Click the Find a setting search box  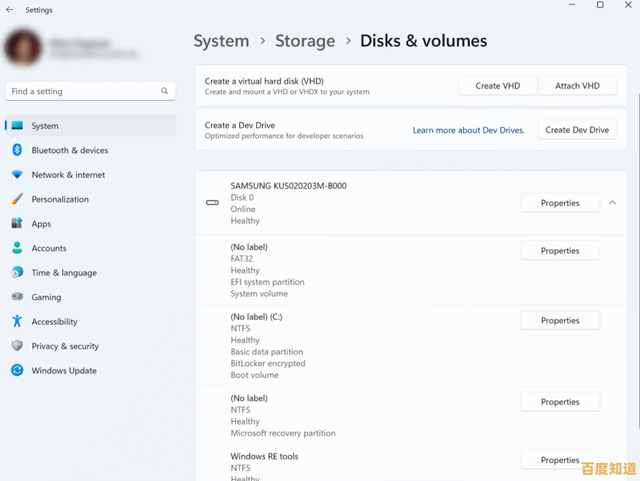83,91
